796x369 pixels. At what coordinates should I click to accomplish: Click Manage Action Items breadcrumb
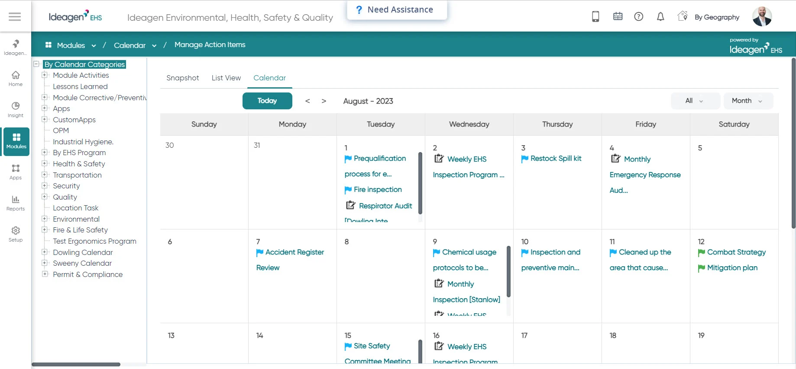tap(210, 45)
